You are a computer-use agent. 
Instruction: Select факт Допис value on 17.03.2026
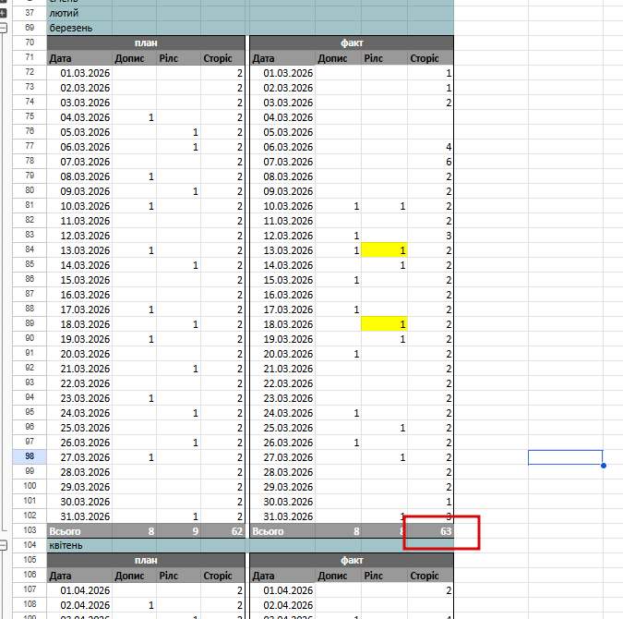click(x=338, y=309)
